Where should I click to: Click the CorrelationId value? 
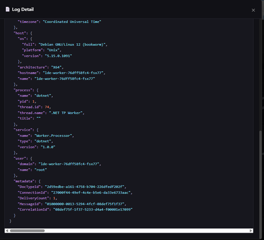93,209
